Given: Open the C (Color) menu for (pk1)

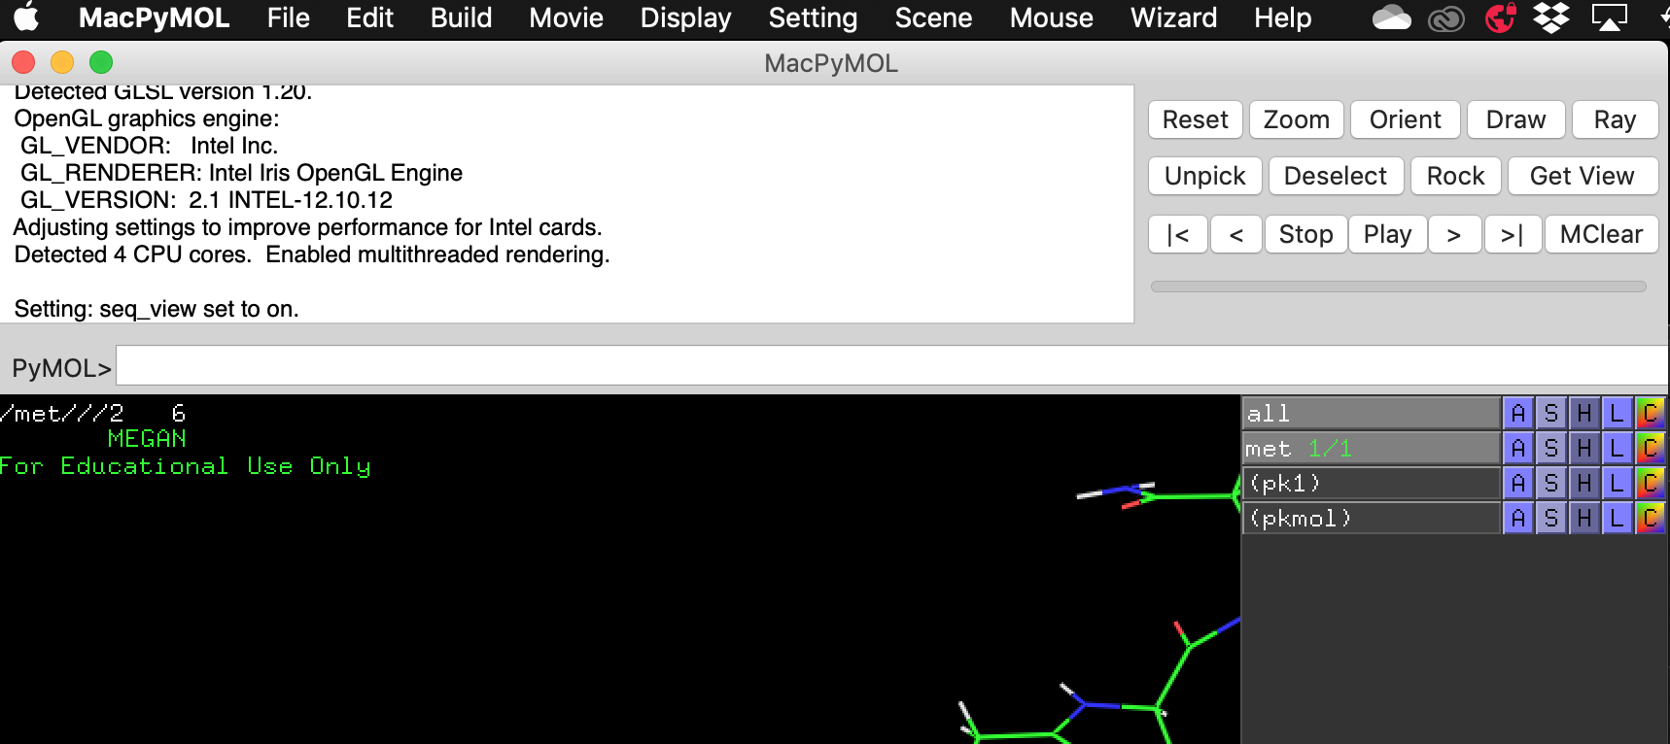Looking at the screenshot, I should coord(1650,483).
